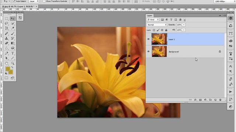Select the Brush tool
This screenshot has height=132, width=236.
(13, 33)
